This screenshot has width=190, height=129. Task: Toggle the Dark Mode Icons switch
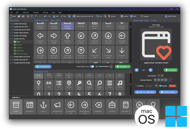tap(92, 67)
